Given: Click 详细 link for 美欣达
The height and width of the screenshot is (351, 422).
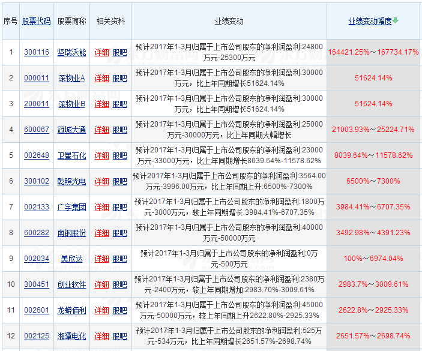Looking at the screenshot, I should (x=101, y=259).
